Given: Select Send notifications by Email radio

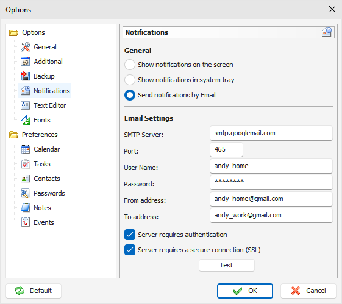Looking at the screenshot, I should (130, 95).
